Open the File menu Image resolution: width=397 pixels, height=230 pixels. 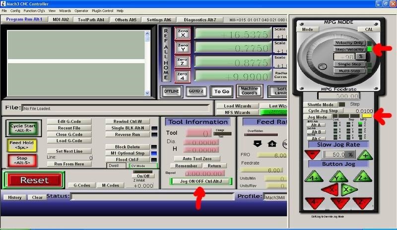pos(4,11)
